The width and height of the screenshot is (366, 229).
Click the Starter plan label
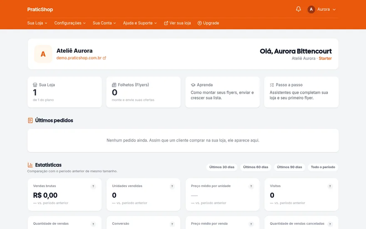tap(325, 58)
